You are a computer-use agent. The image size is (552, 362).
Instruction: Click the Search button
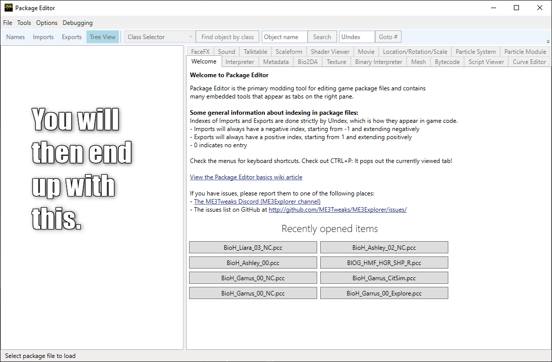(322, 37)
